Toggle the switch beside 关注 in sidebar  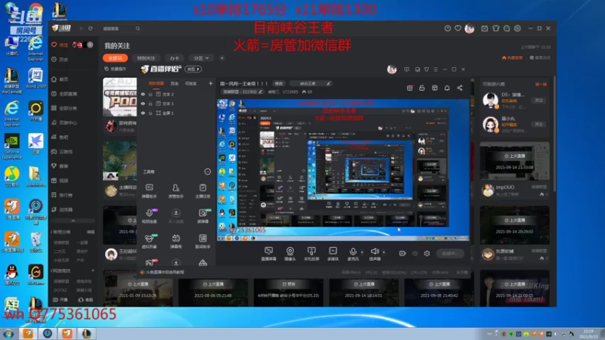[x=88, y=45]
